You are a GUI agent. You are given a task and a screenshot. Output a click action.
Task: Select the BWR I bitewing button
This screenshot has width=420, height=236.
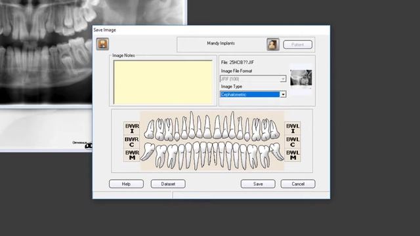(x=132, y=128)
